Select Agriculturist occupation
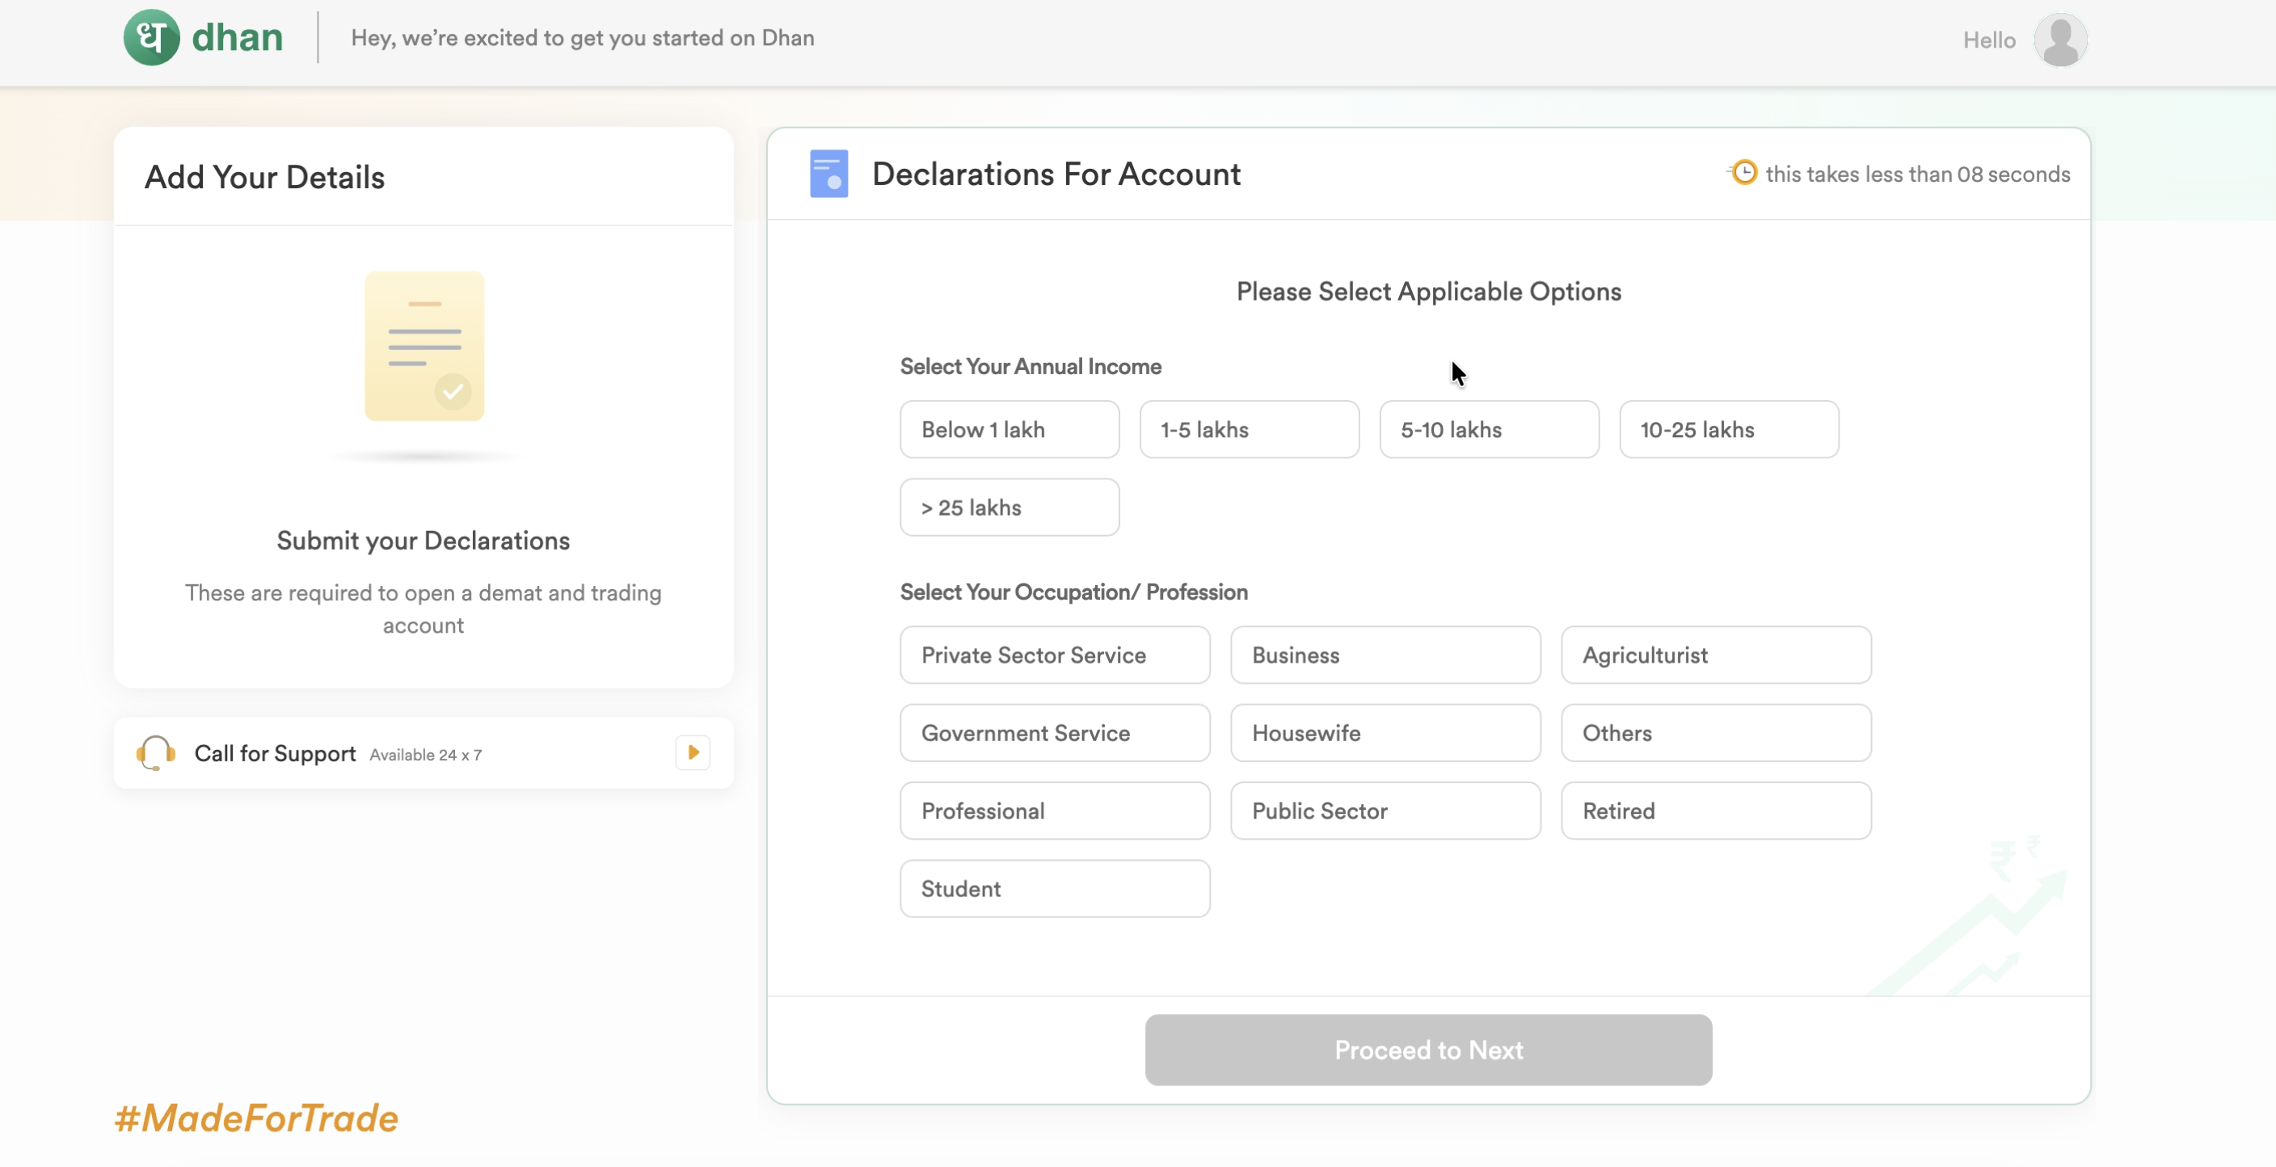 click(x=1716, y=655)
